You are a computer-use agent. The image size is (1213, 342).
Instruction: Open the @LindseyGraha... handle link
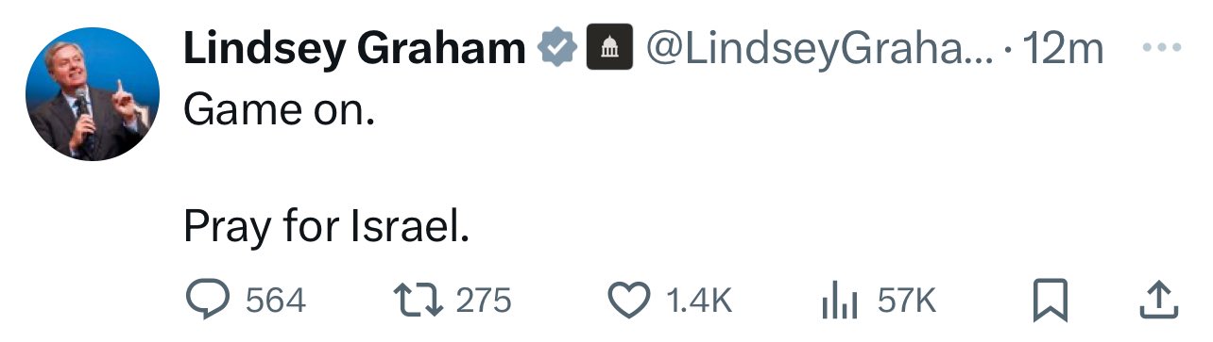[819, 49]
